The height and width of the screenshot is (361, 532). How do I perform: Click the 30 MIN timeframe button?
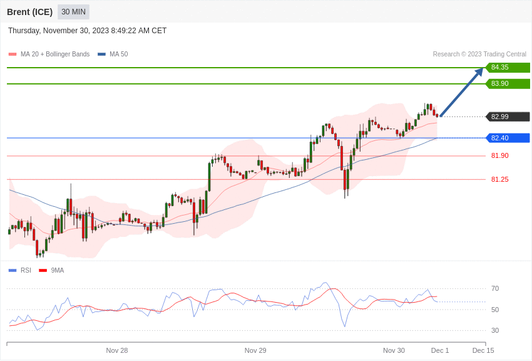pyautogui.click(x=73, y=12)
